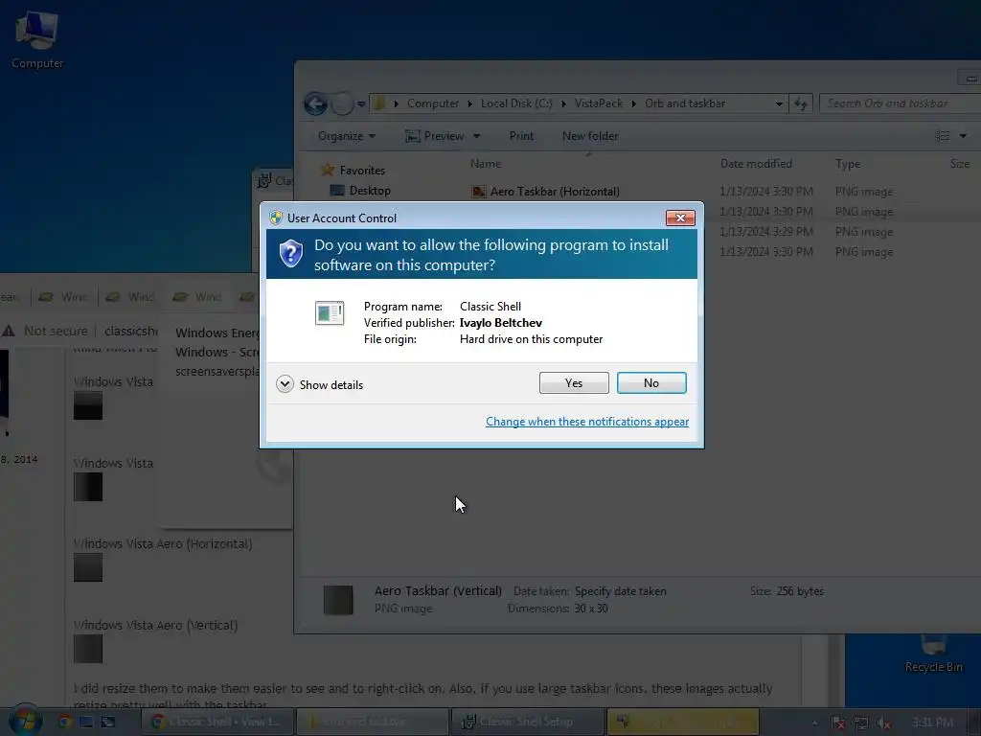This screenshot has height=736, width=981.
Task: Open the dropdown arrow next to Preview
Action: (477, 136)
